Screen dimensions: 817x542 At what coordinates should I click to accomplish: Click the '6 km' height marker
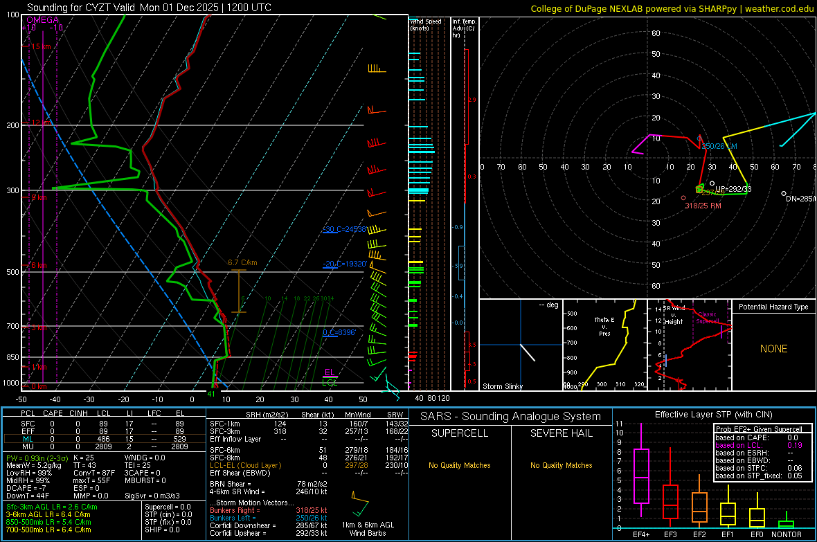39,265
